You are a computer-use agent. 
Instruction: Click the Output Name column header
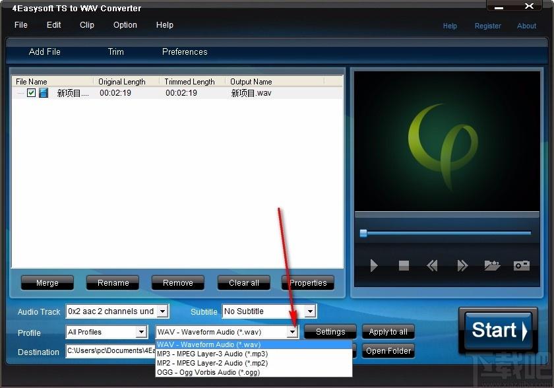(x=275, y=82)
